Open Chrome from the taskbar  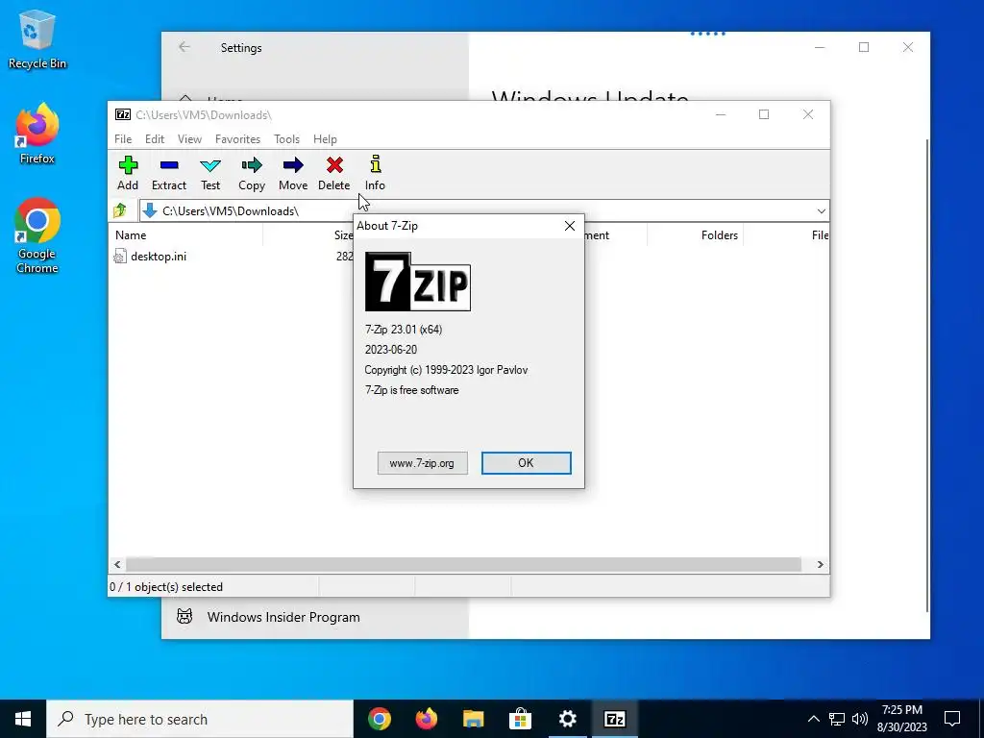coord(380,719)
